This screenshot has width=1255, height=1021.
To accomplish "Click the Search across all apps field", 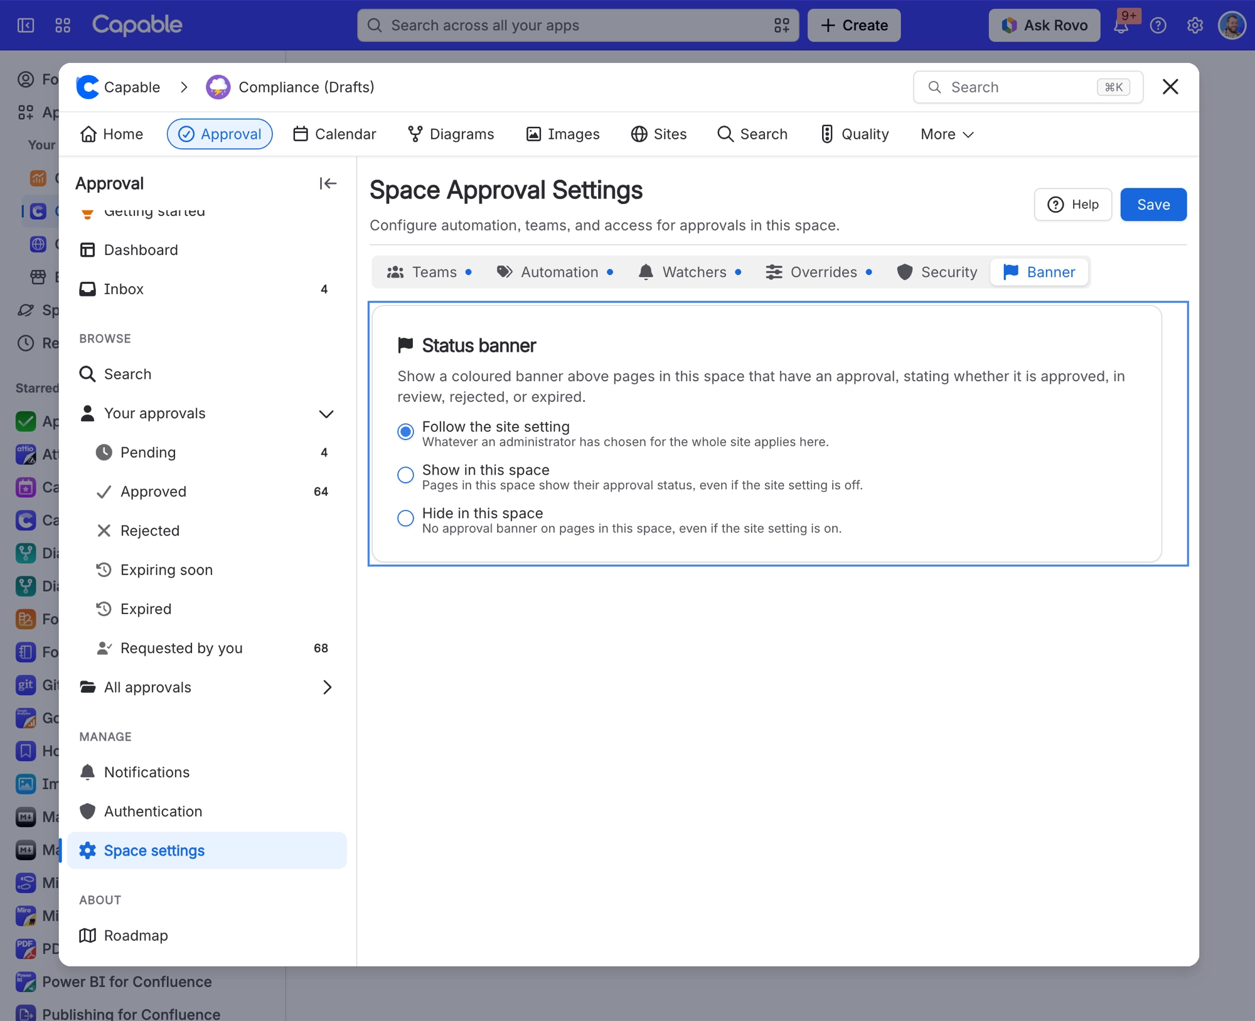I will (578, 26).
